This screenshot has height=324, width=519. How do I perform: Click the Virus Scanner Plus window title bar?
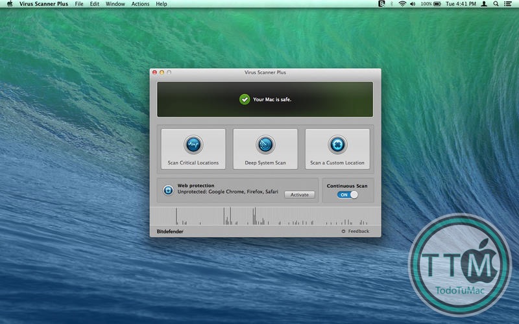point(265,72)
